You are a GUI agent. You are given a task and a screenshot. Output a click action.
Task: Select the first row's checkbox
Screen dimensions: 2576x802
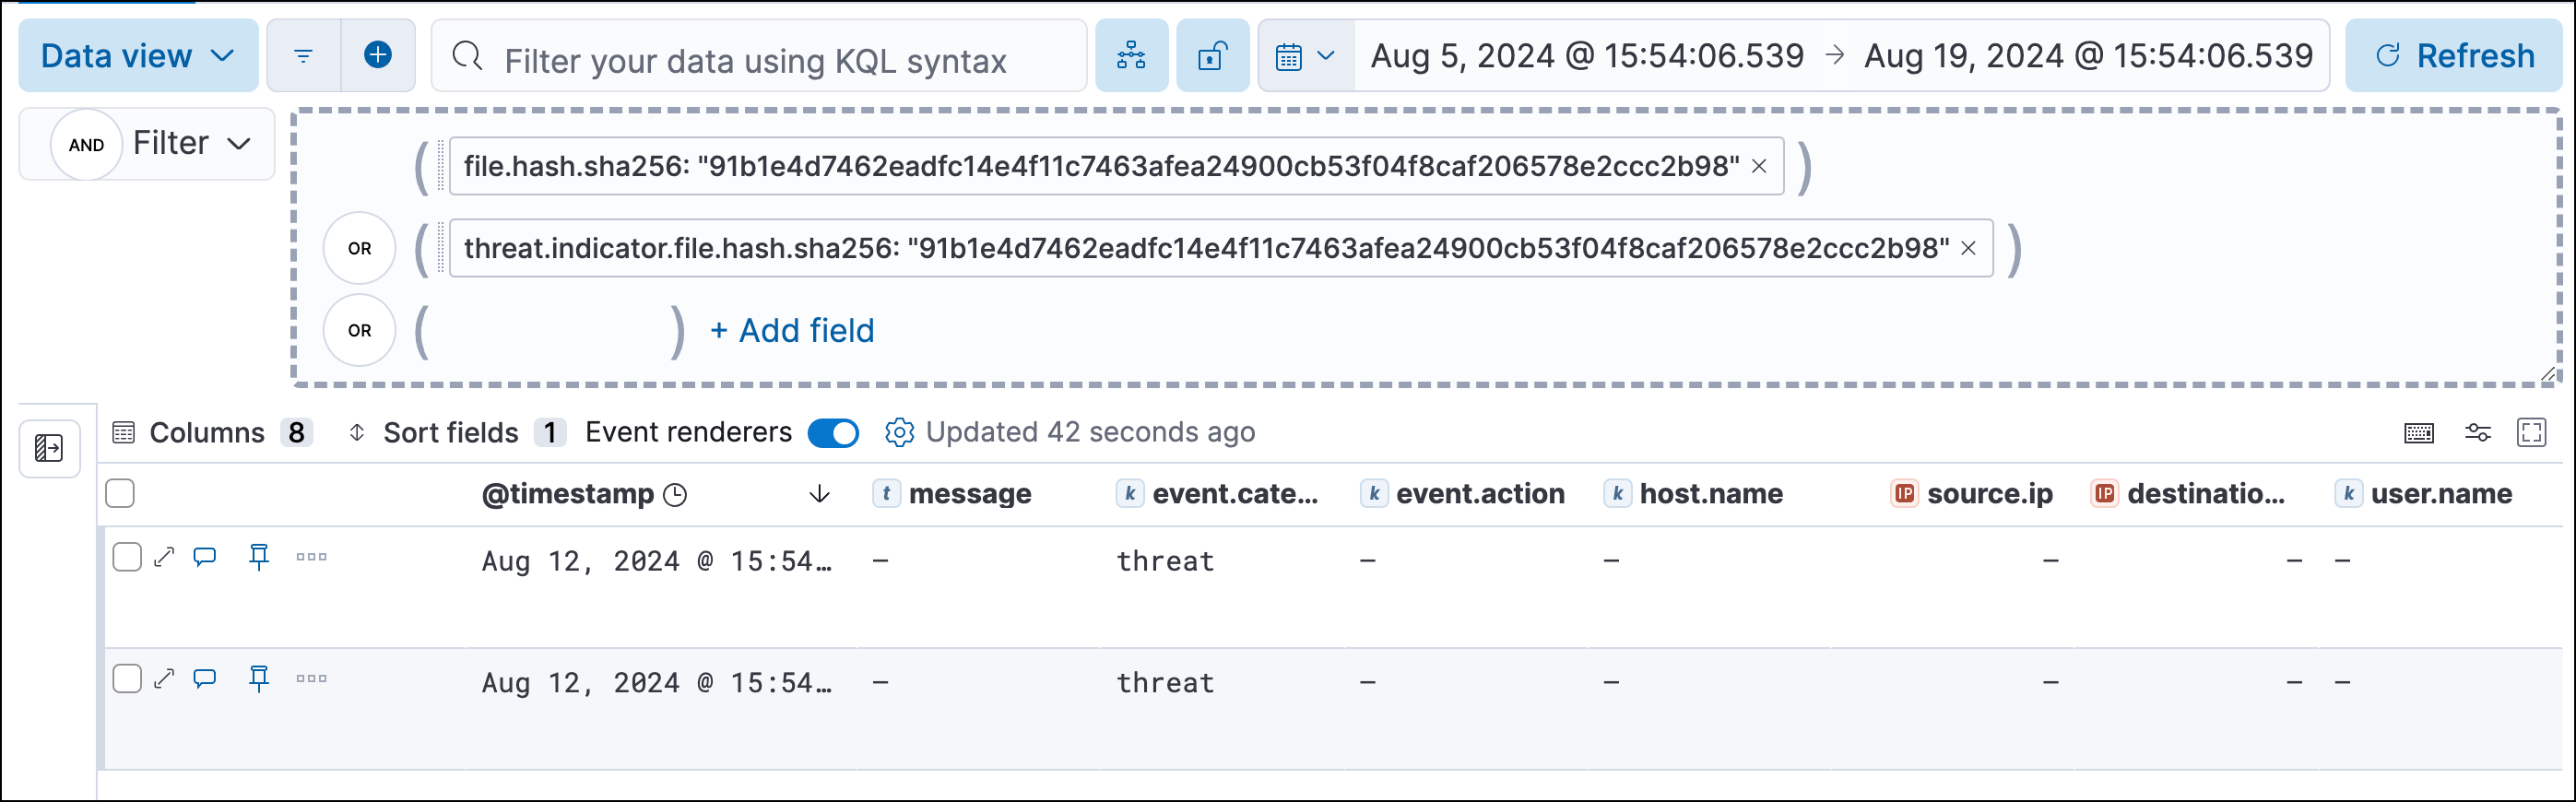pos(127,557)
